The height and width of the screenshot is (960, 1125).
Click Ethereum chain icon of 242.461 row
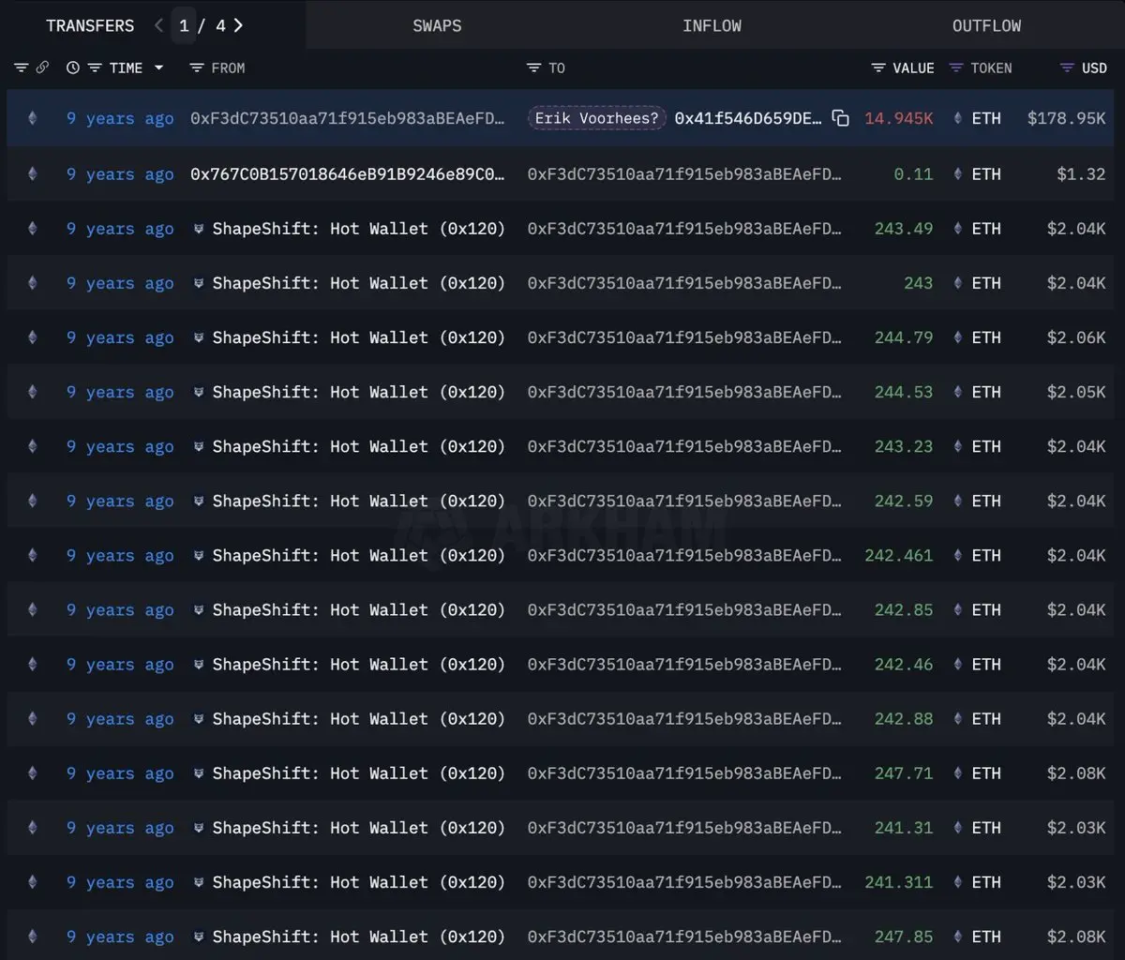tap(33, 555)
